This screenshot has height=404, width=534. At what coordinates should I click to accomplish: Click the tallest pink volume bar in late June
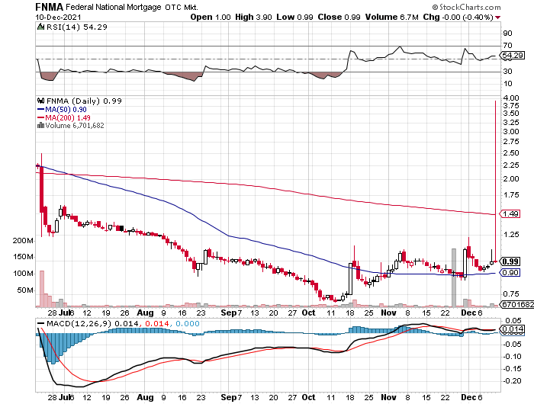pyautogui.click(x=42, y=289)
